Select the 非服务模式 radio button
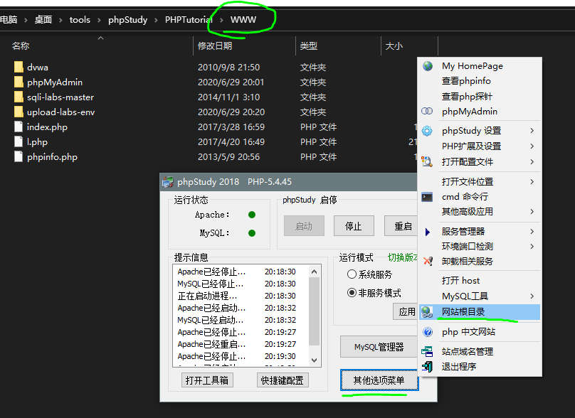 (x=352, y=293)
